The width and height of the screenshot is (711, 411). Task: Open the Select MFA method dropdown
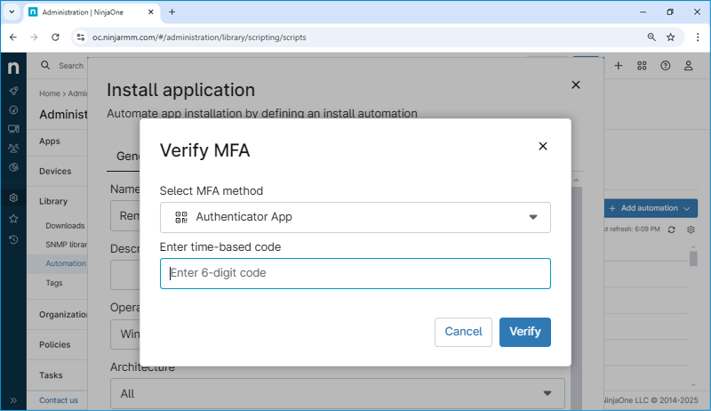click(355, 217)
